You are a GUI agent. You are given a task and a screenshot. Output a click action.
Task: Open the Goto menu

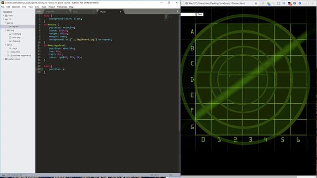click(37, 7)
